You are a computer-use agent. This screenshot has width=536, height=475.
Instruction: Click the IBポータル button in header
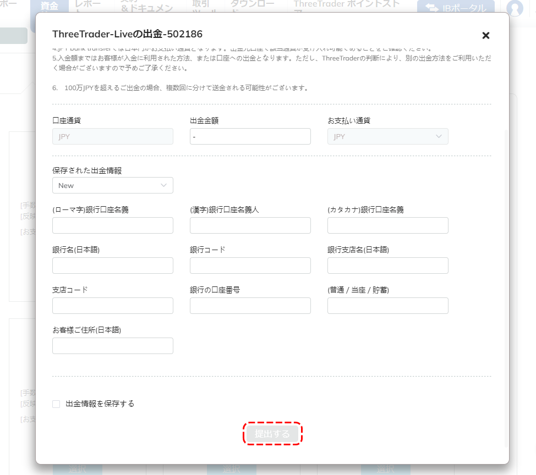coord(456,7)
